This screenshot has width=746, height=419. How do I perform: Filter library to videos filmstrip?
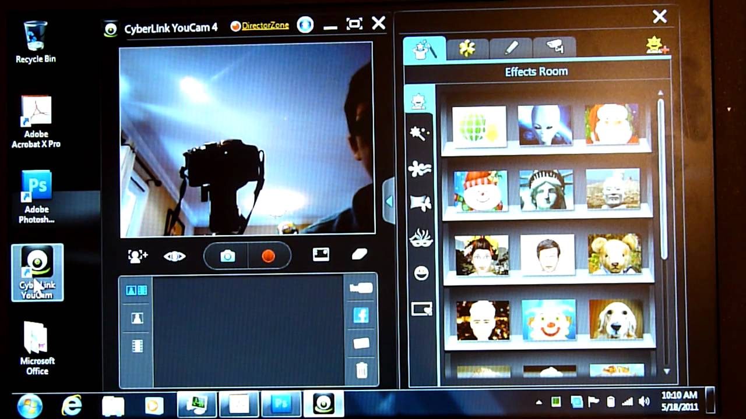(137, 346)
